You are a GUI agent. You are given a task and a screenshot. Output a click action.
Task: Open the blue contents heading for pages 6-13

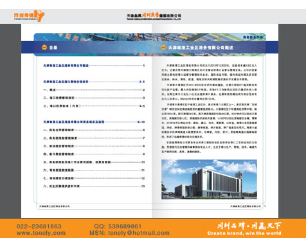pyautogui.click(x=94, y=122)
